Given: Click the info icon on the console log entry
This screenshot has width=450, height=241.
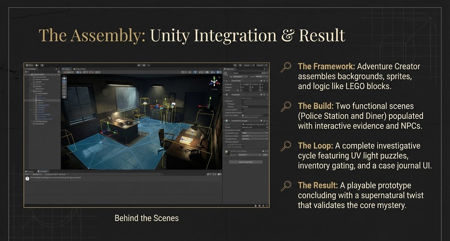Looking at the screenshot, I should [27, 178].
